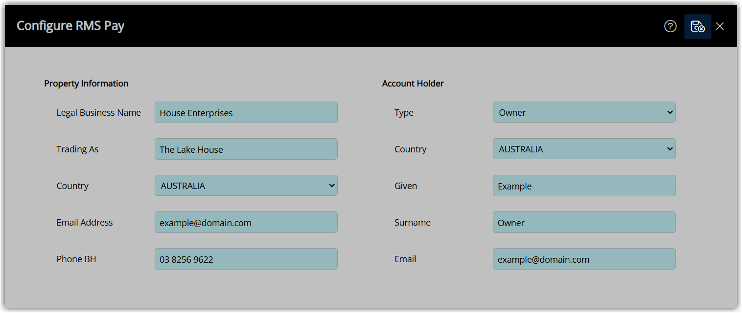Screen dimensions: 742x313
Task: Edit the Property Information Email Address field
Action: point(246,222)
